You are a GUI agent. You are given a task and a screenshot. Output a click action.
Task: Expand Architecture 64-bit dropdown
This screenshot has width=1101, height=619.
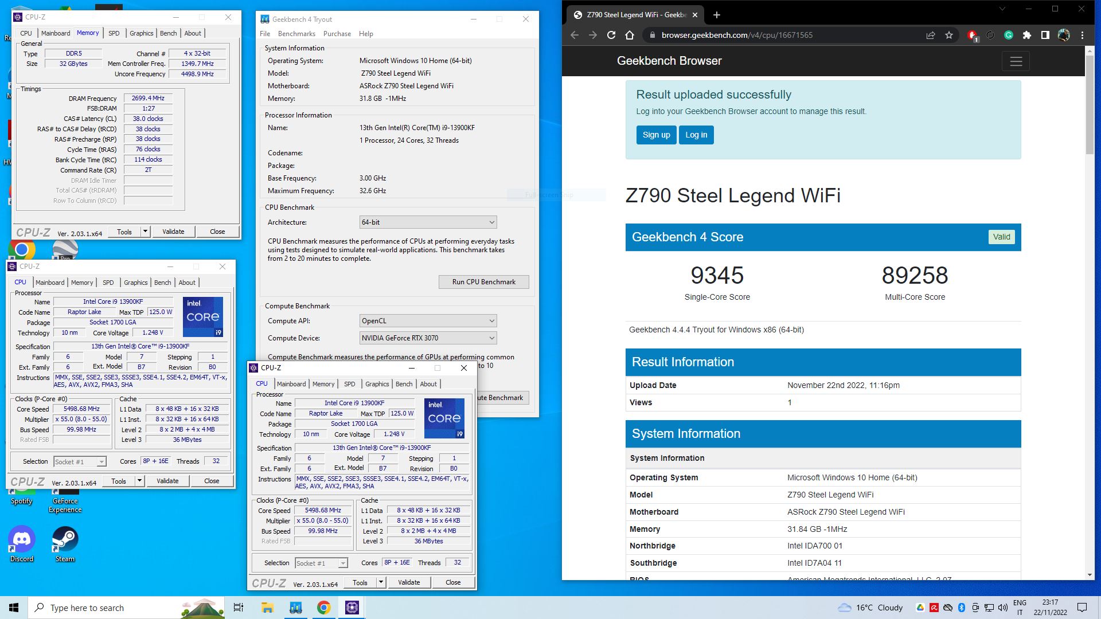[x=428, y=222]
